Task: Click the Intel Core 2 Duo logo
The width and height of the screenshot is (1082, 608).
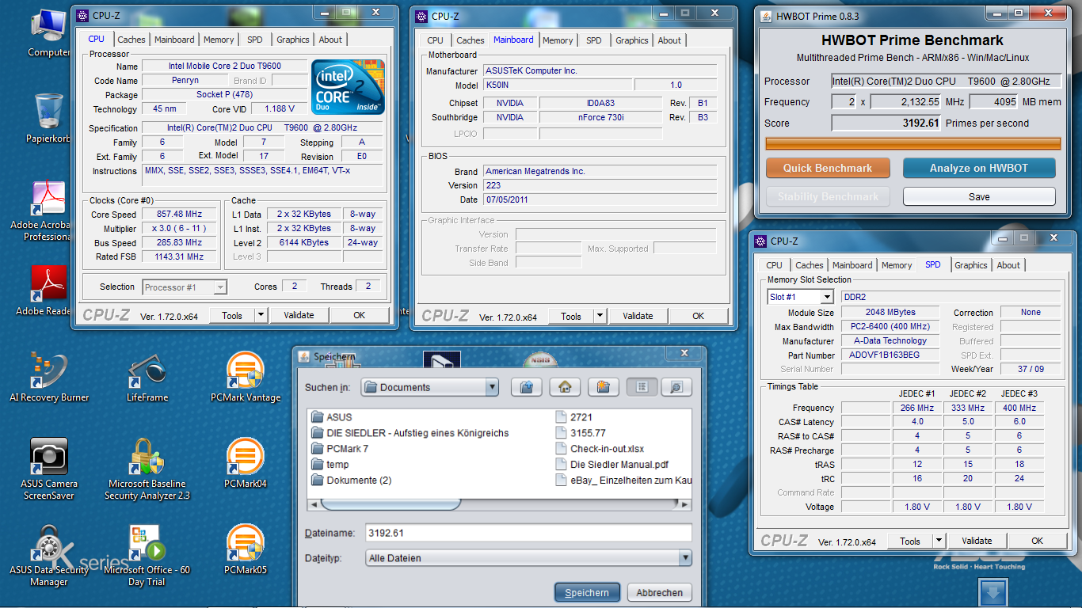Action: pos(348,87)
